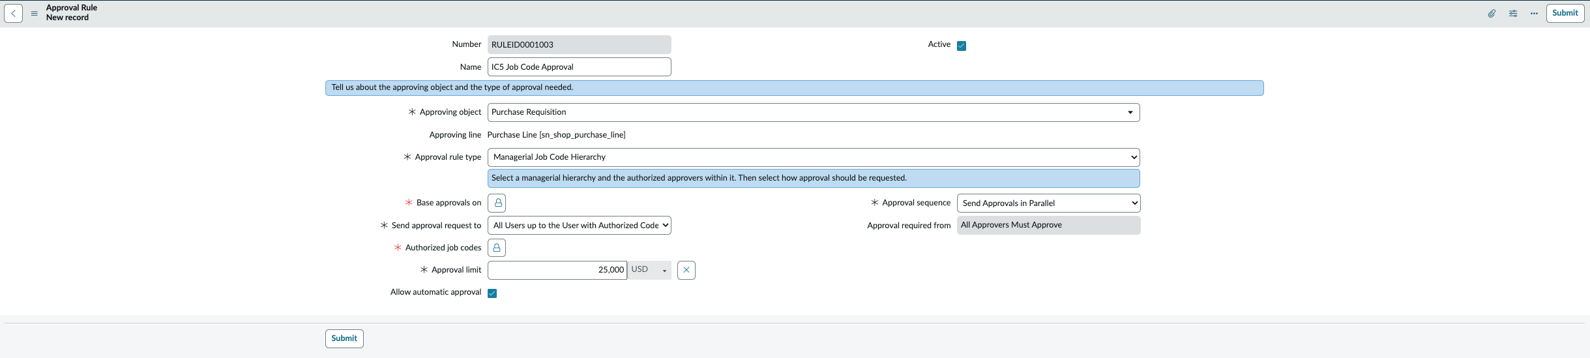Click the 'Approval Rule' header title
The width and height of the screenshot is (1590, 358).
tap(72, 8)
